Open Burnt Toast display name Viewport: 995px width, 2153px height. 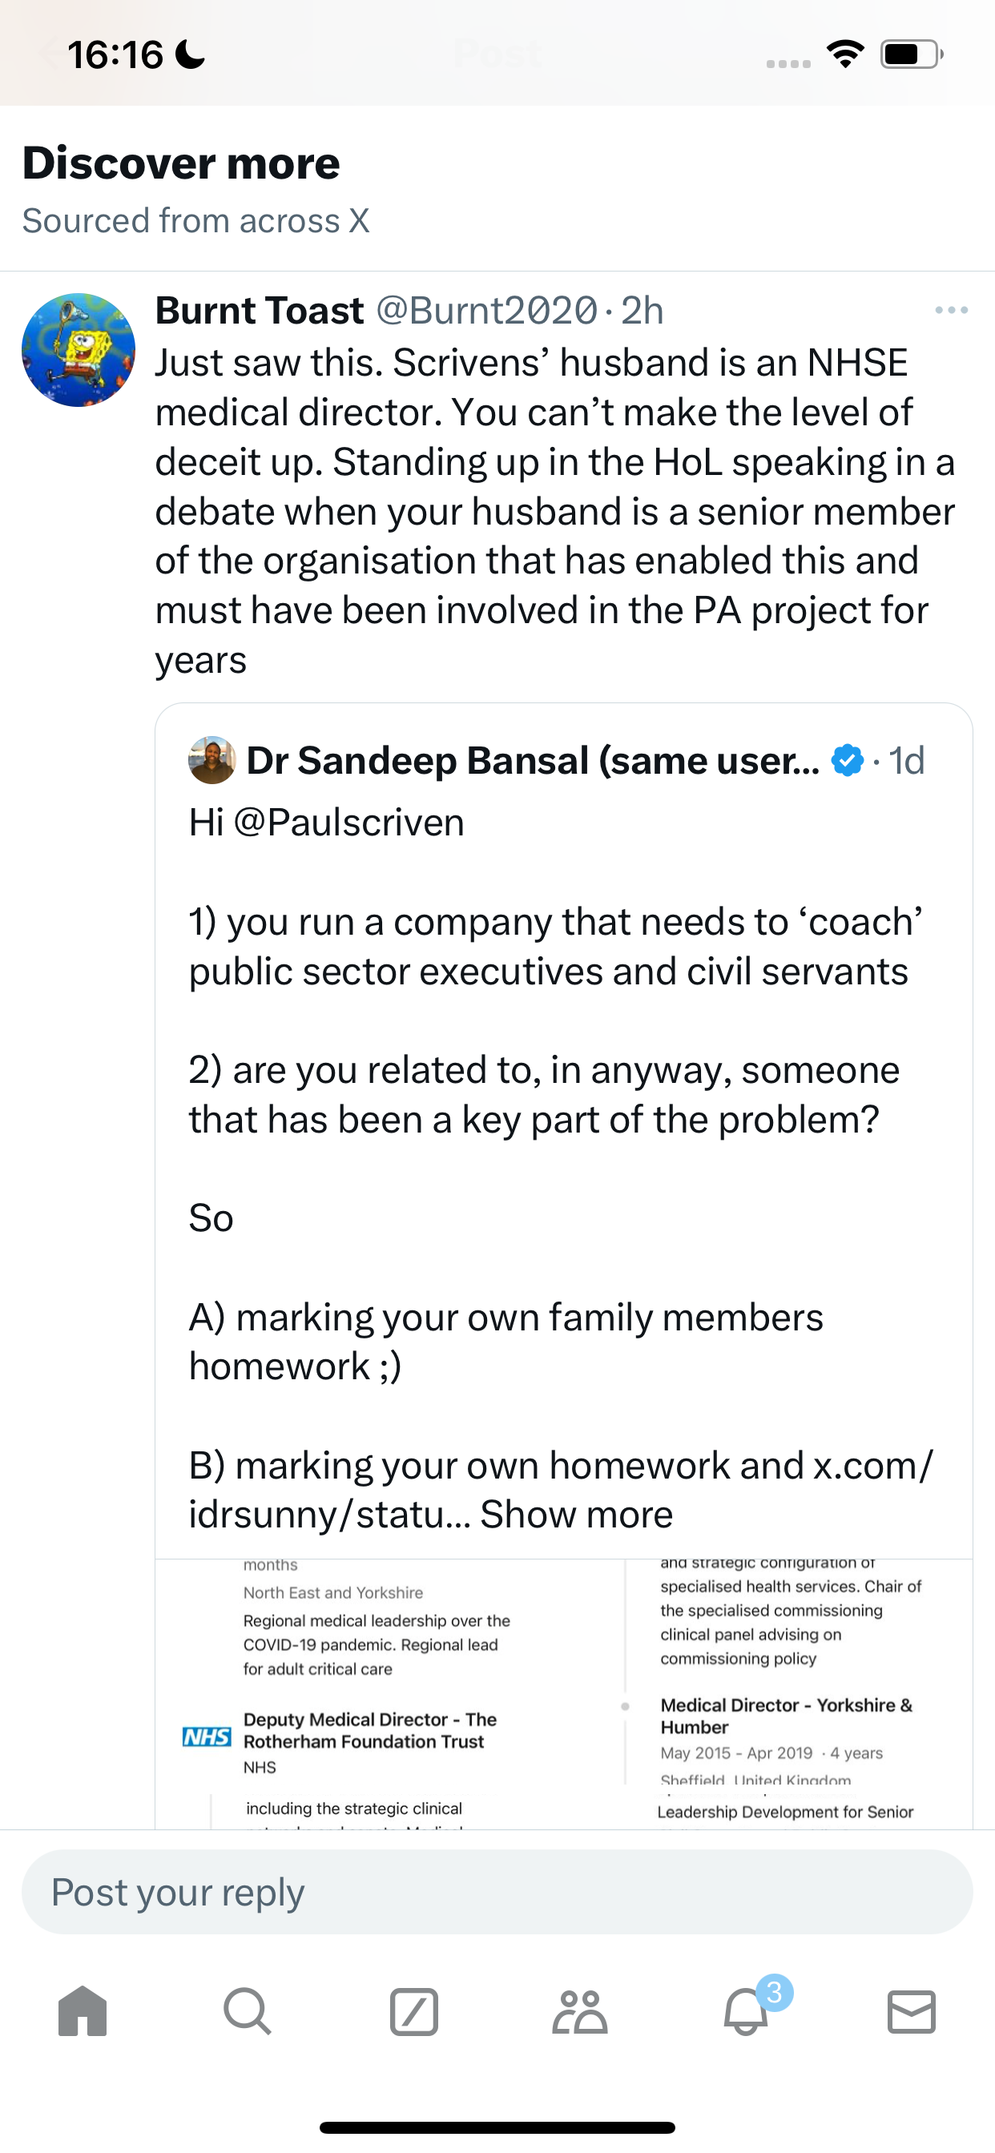pyautogui.click(x=260, y=311)
